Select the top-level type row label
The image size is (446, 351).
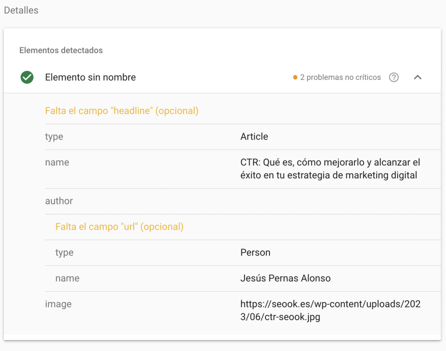(x=54, y=137)
